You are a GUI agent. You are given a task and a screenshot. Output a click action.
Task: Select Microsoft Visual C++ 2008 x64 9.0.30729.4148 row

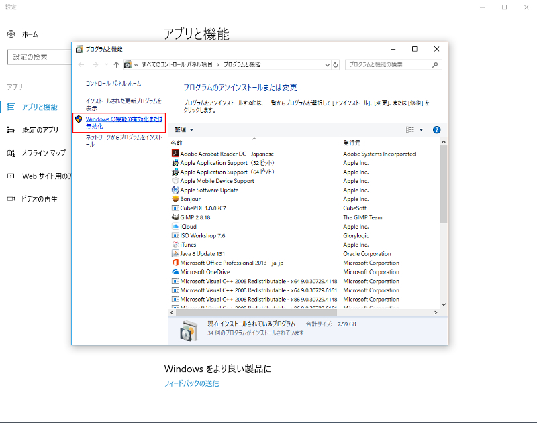point(254,281)
